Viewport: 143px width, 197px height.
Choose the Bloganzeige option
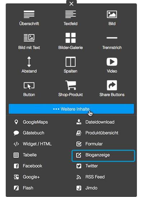[x=103, y=156]
